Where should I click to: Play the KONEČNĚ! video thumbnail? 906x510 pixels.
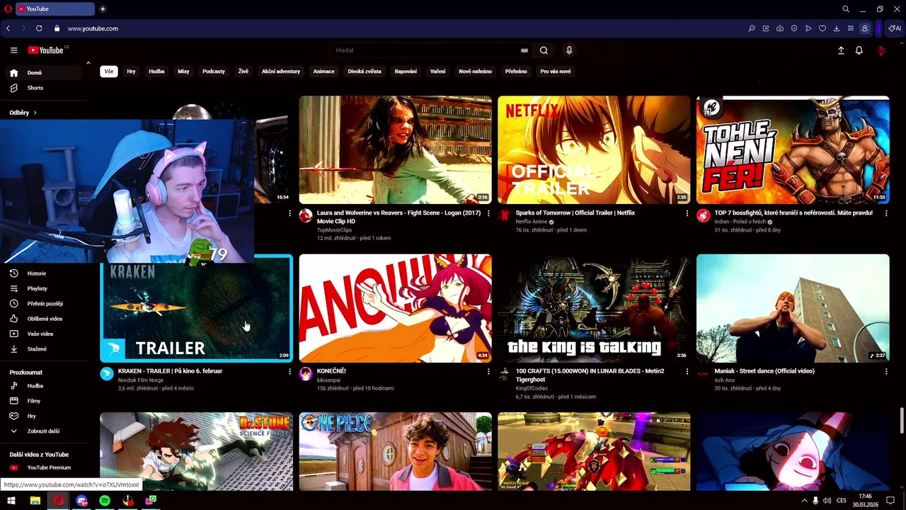coord(395,308)
